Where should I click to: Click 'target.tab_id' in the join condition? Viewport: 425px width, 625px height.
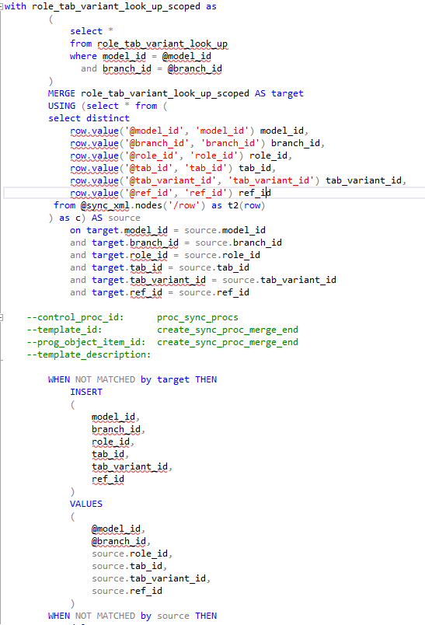(127, 267)
